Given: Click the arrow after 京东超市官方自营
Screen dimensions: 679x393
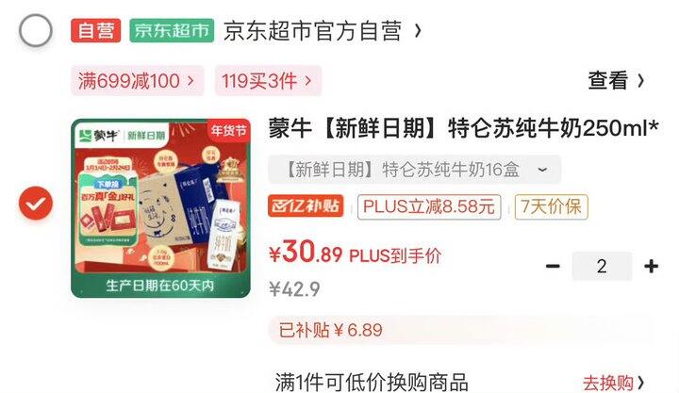Looking at the screenshot, I should (x=418, y=31).
